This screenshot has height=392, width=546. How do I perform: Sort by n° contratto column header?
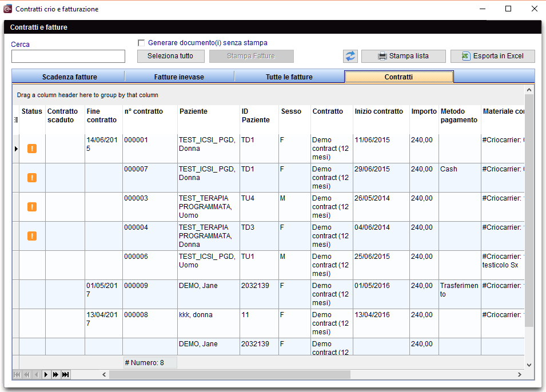[x=150, y=120]
